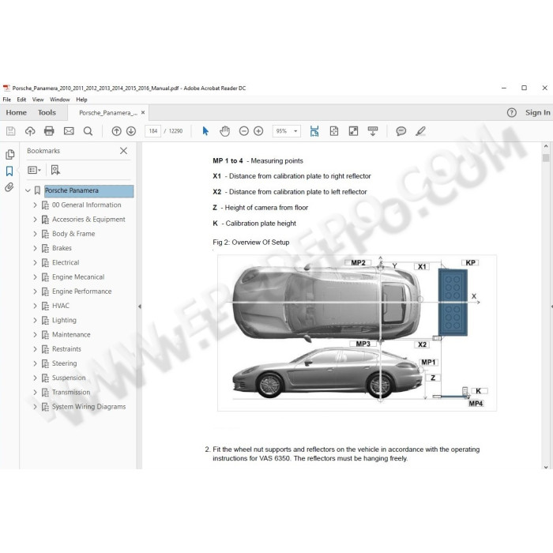
Task: Open the bookmarks options menu dropdown
Action: point(34,171)
